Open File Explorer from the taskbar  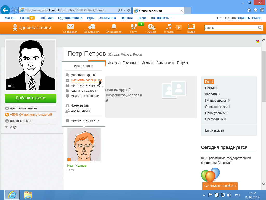[28, 195]
